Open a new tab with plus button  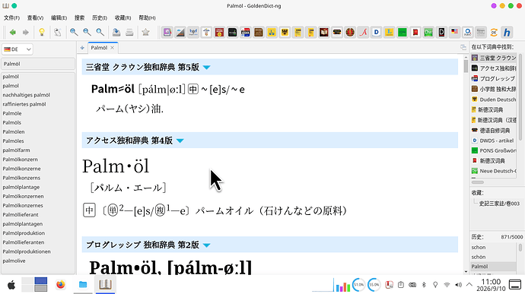82,48
